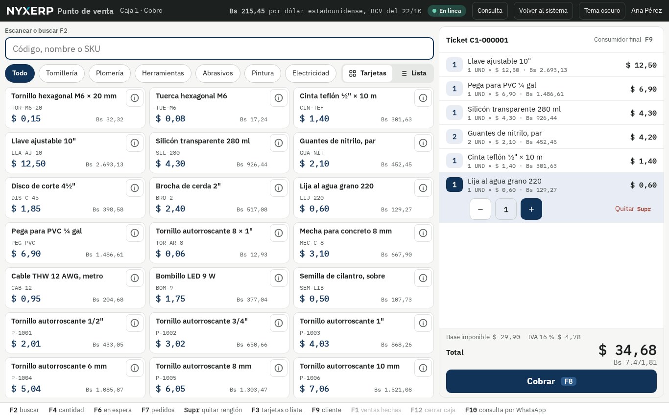The height and width of the screenshot is (418, 669).
Task: Select the Todo category filter
Action: [x=20, y=73]
